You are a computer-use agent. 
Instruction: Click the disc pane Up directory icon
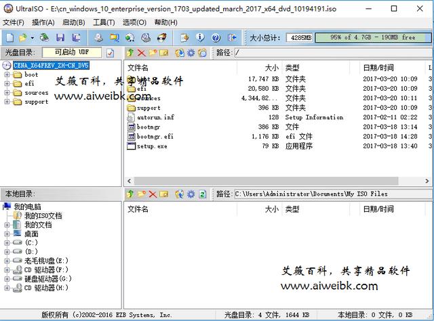(x=130, y=53)
